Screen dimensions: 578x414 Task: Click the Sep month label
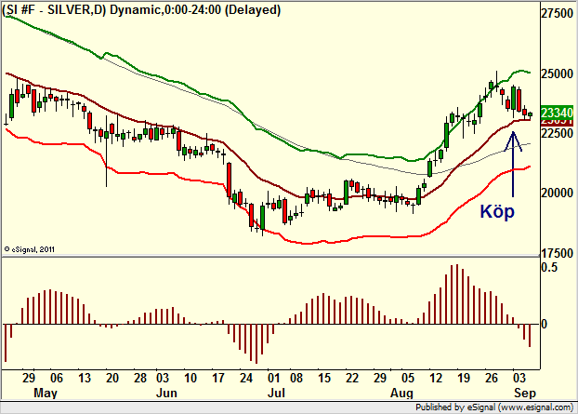tap(525, 393)
